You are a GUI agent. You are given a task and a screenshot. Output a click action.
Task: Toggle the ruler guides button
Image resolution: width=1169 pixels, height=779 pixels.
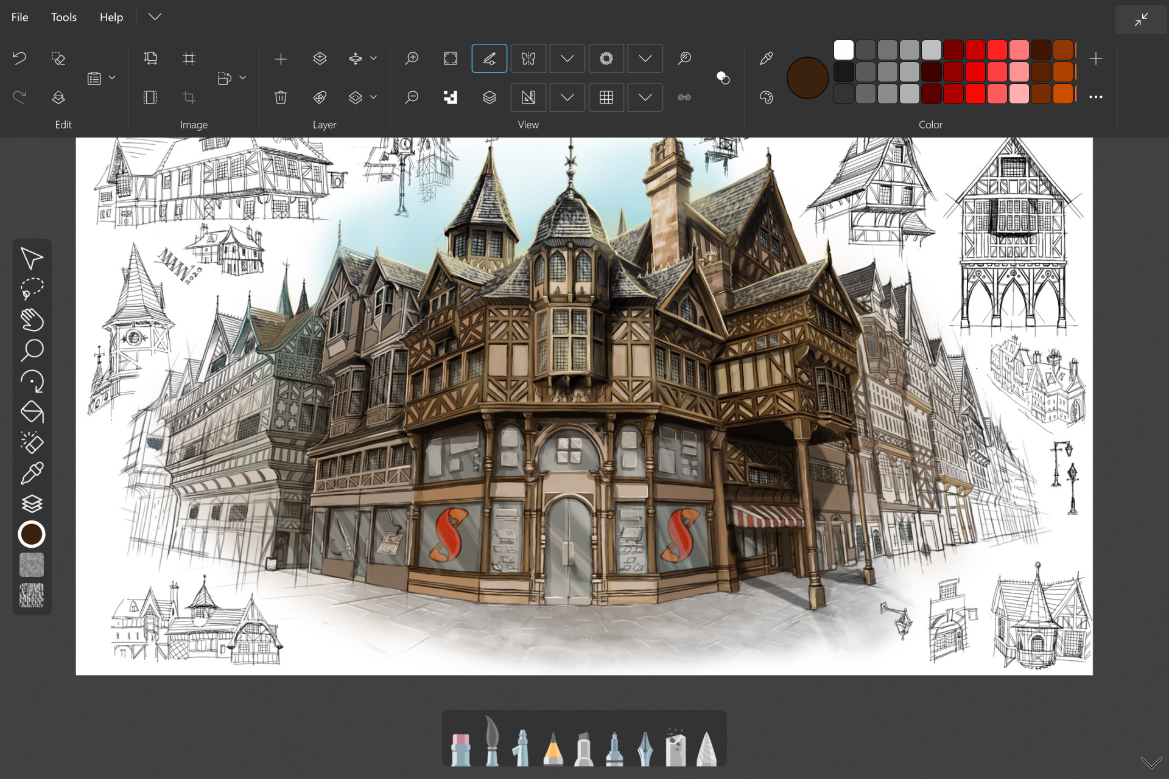tap(528, 97)
